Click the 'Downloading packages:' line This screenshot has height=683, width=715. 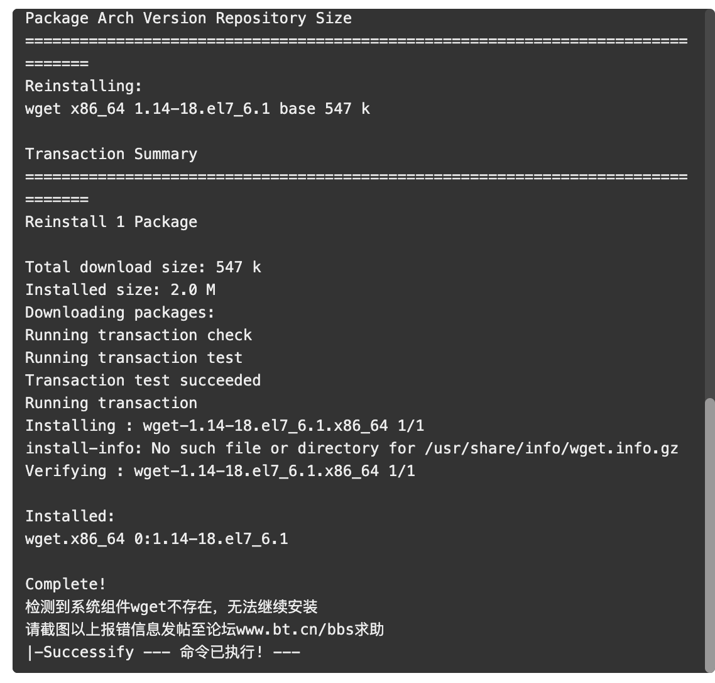pos(120,313)
